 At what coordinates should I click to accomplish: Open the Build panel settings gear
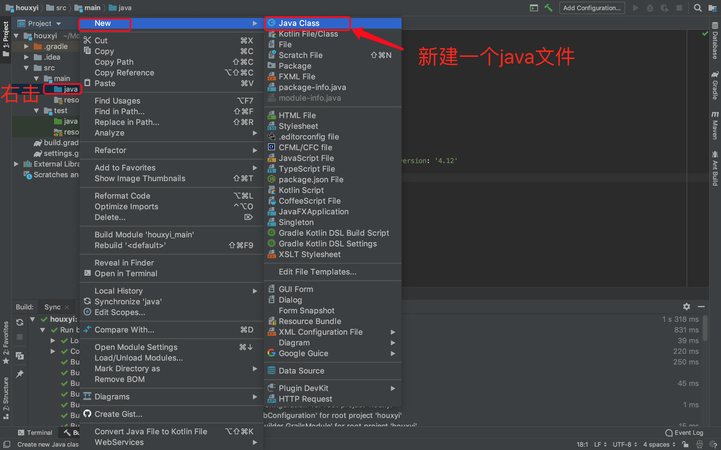[686, 307]
